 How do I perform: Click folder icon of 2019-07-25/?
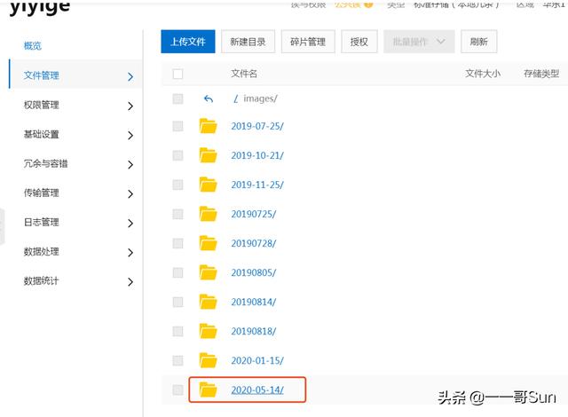click(209, 126)
